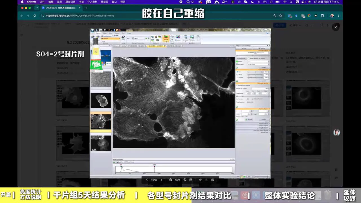Switch to the Welcome document tab
This screenshot has width=361, height=203.
(x=117, y=46)
